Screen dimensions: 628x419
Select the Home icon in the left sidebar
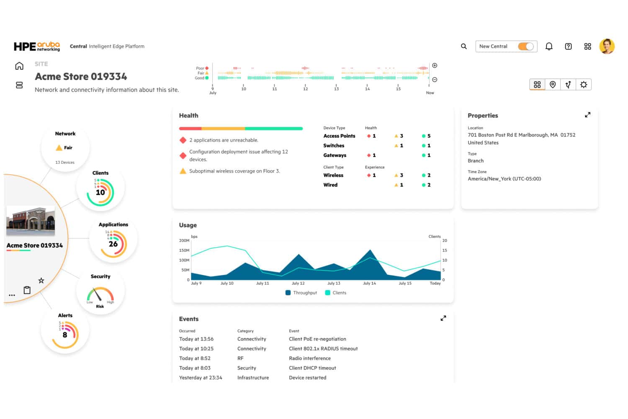[x=19, y=65]
